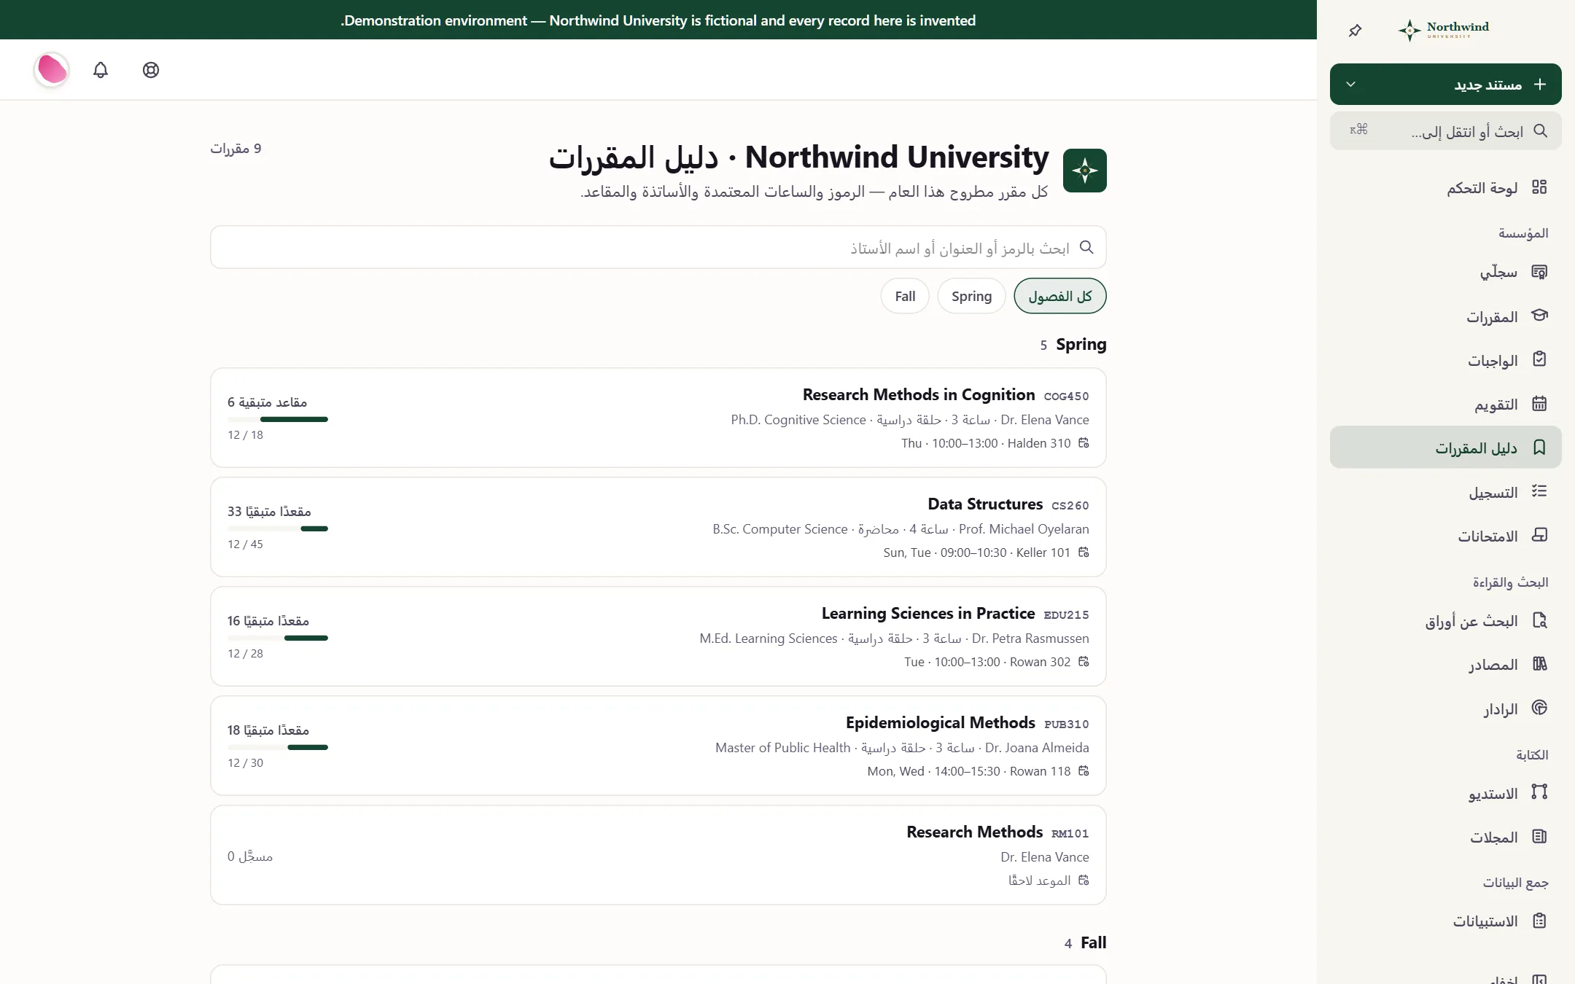This screenshot has height=984, width=1575.
Task: Open الرادار radar icon
Action: point(1539,708)
